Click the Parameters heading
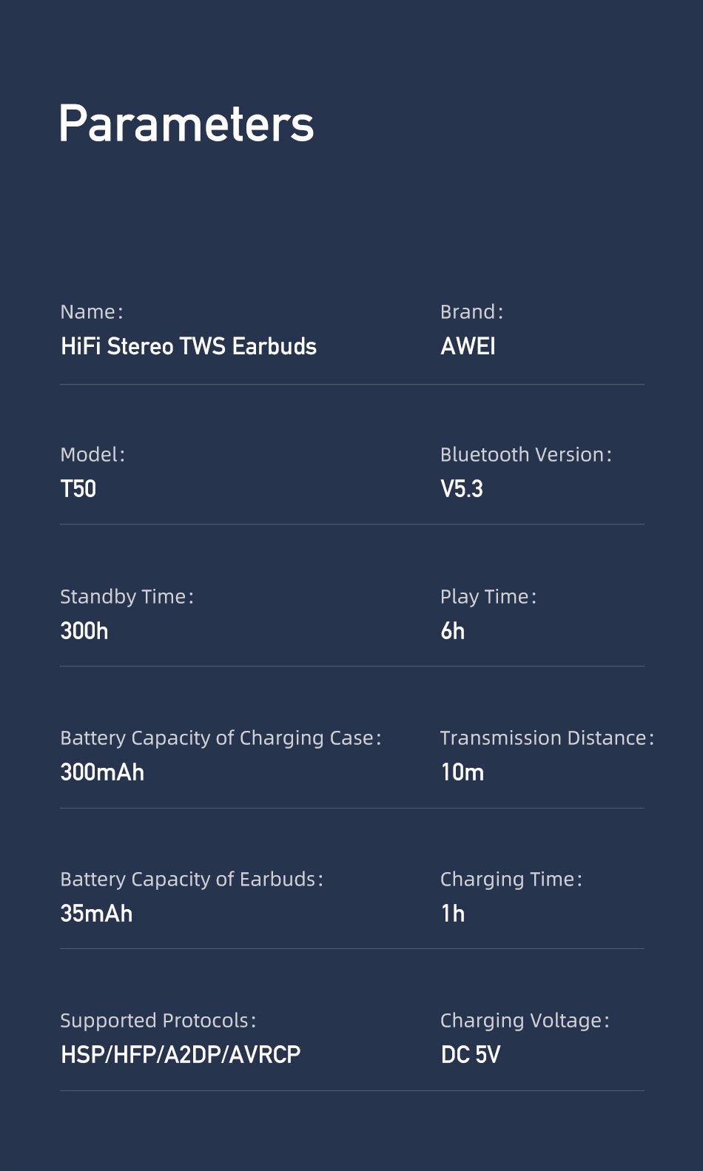703x1171 pixels. coord(186,124)
